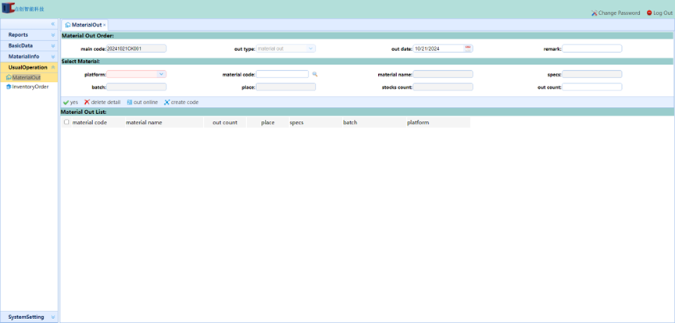The image size is (675, 323).
Task: Select MaterialOut in the sidebar
Action: (x=26, y=77)
